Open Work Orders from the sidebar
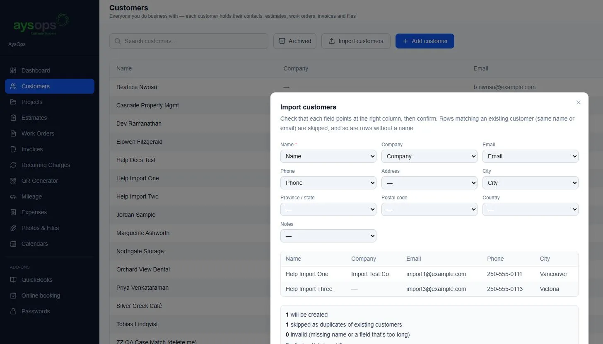 50,133
